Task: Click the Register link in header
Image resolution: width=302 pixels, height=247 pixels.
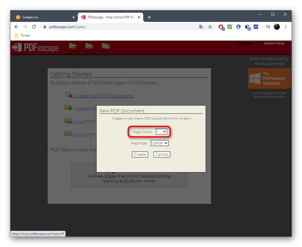Action: (x=244, y=43)
